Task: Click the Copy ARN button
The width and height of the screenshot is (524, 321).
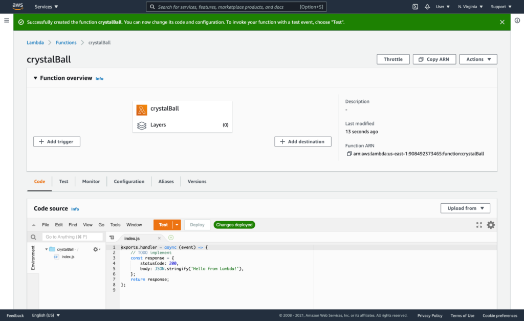Action: coord(434,59)
